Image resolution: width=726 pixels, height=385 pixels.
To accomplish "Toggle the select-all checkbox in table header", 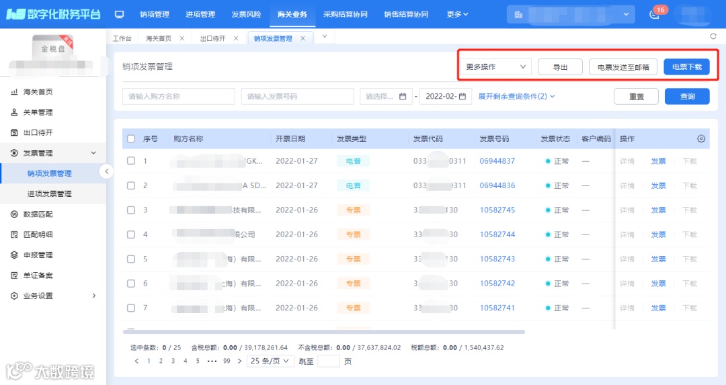I will tap(131, 138).
